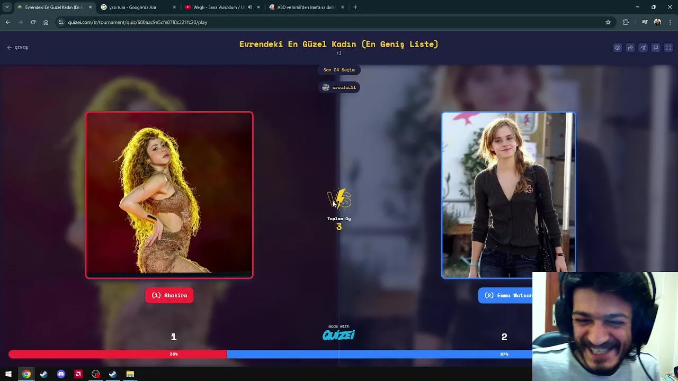This screenshot has width=678, height=381.
Task: Open OBS Studio from the taskbar
Action: click(95, 374)
